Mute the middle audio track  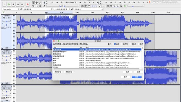point(4,53)
